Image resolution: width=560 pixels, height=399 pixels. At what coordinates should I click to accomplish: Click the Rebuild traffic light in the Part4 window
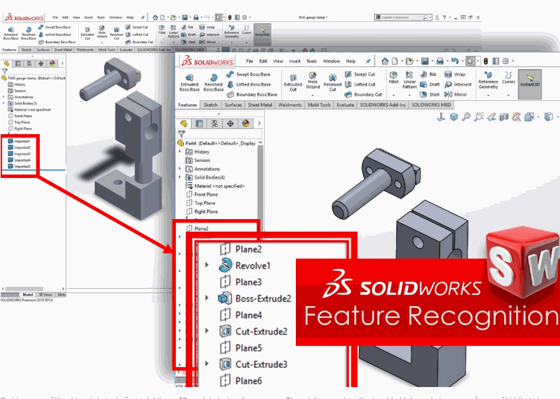(486, 61)
